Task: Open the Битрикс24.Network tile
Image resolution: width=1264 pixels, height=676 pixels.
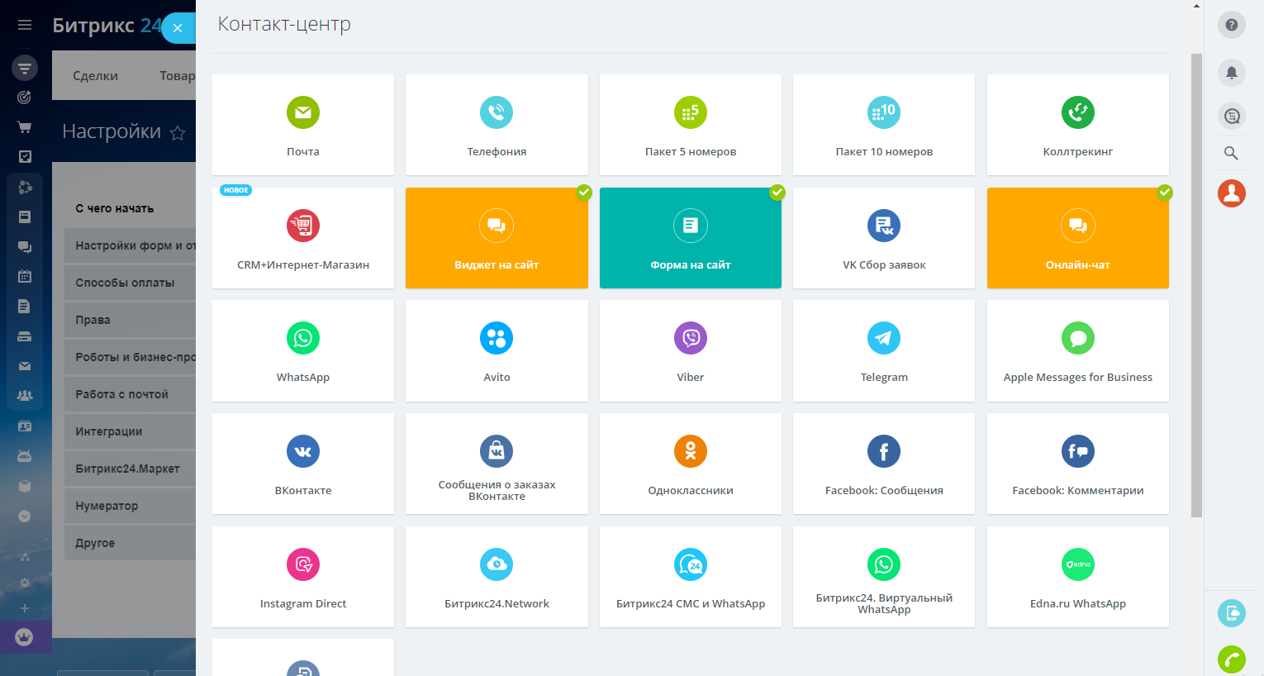Action: [497, 577]
